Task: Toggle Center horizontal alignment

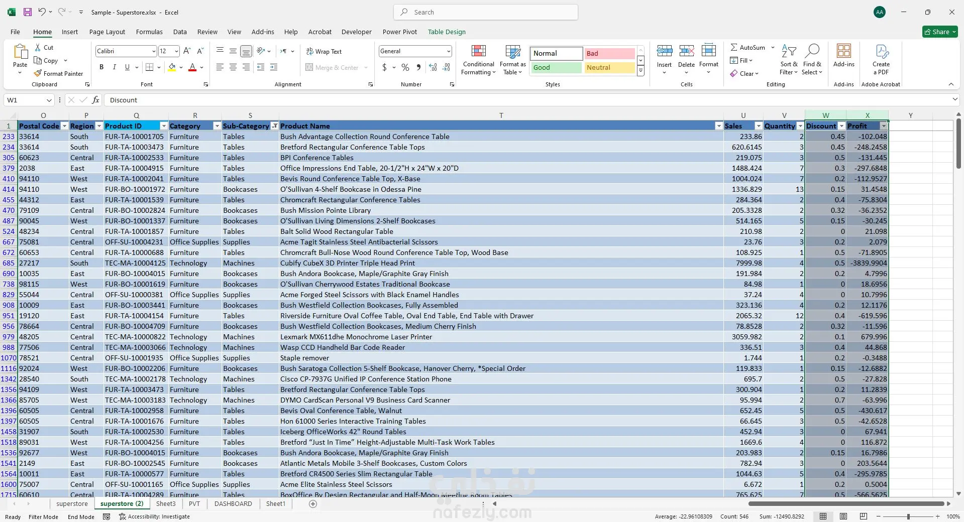Action: pyautogui.click(x=233, y=67)
